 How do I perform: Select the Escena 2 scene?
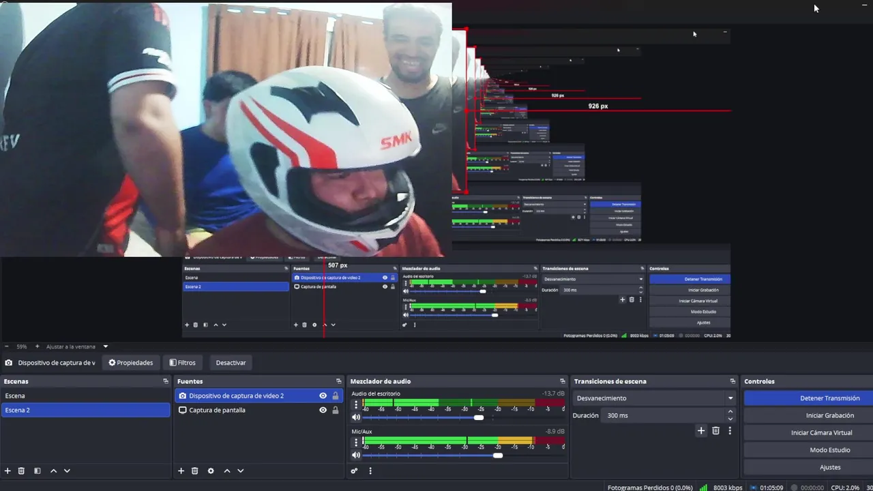[85, 410]
